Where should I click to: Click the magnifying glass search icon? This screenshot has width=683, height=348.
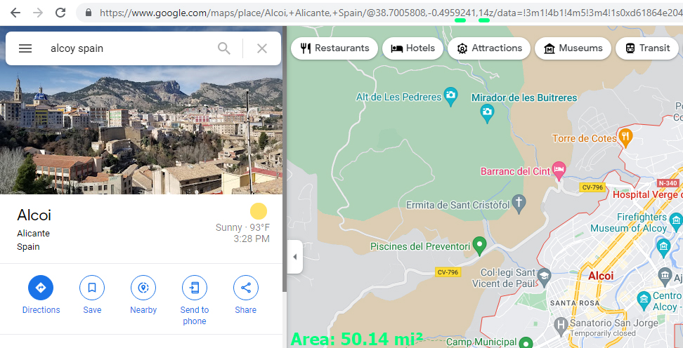(x=224, y=48)
